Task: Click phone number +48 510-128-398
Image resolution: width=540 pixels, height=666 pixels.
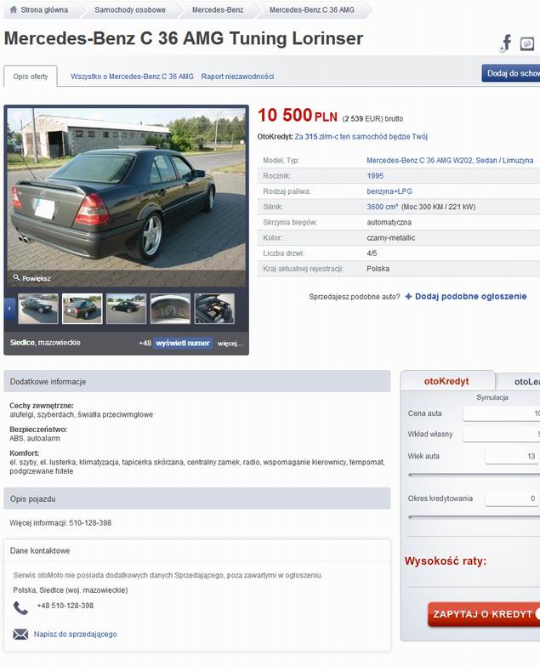Action: [x=65, y=606]
